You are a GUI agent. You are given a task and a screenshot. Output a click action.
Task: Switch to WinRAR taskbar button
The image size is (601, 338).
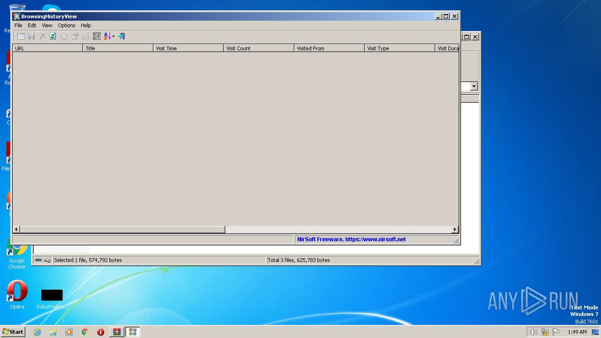(x=117, y=332)
